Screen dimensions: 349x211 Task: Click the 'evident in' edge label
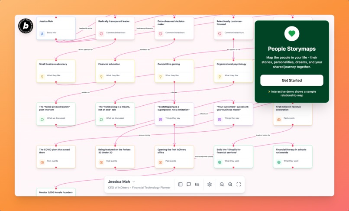[85, 92]
